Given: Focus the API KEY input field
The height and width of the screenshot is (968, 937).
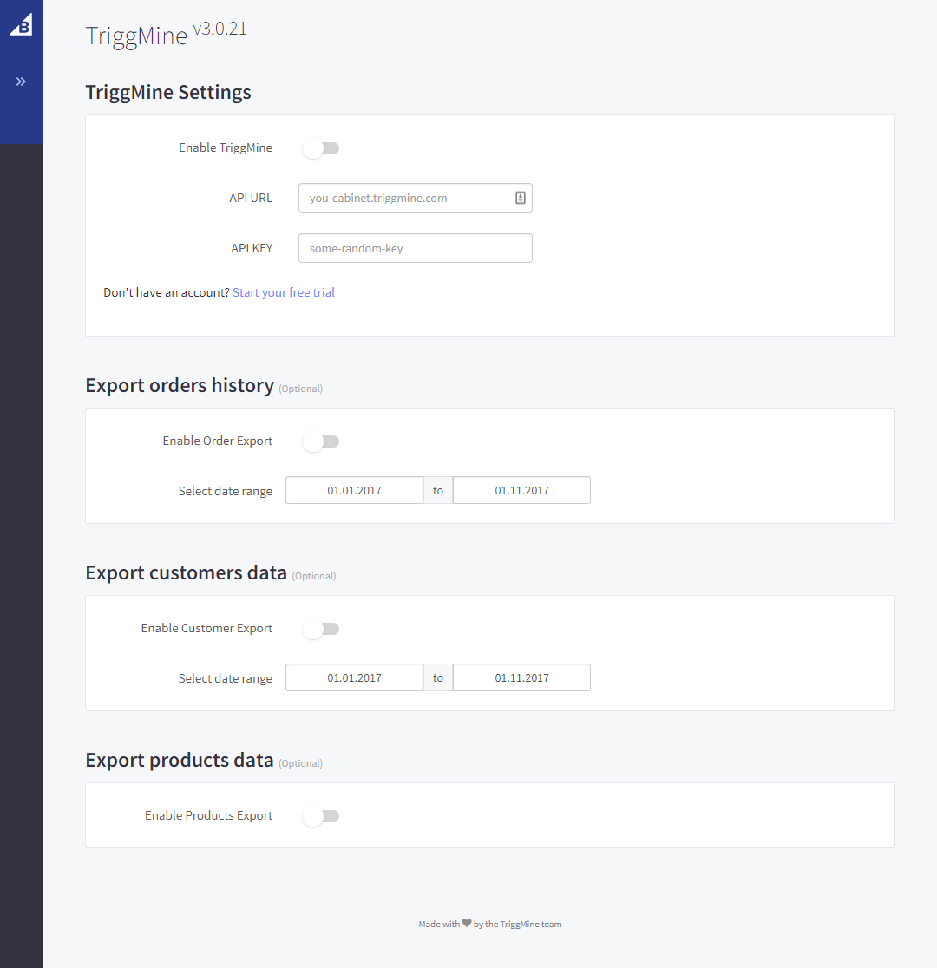Looking at the screenshot, I should [x=415, y=248].
